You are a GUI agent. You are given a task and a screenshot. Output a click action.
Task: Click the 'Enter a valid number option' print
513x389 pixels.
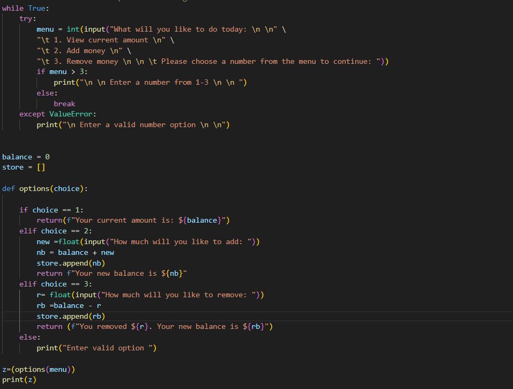click(x=133, y=125)
